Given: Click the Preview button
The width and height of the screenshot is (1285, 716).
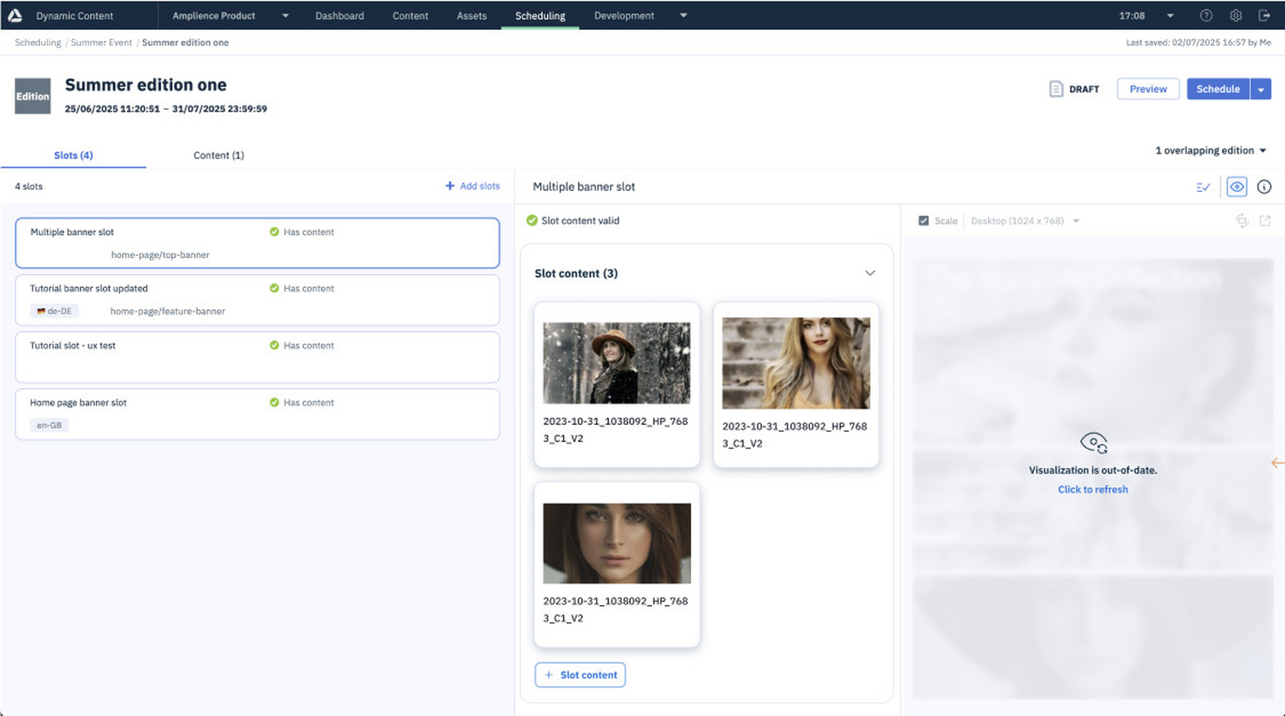Looking at the screenshot, I should coord(1148,89).
